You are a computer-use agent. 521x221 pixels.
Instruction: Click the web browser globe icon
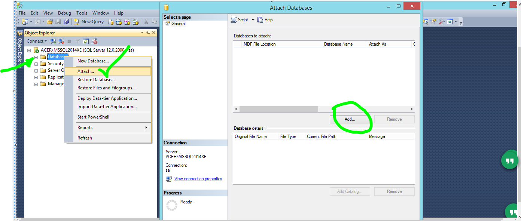pos(450,22)
